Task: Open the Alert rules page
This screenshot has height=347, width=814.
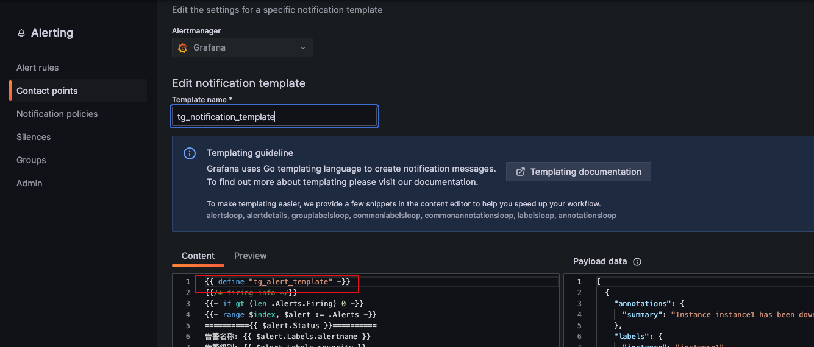Action: (38, 68)
